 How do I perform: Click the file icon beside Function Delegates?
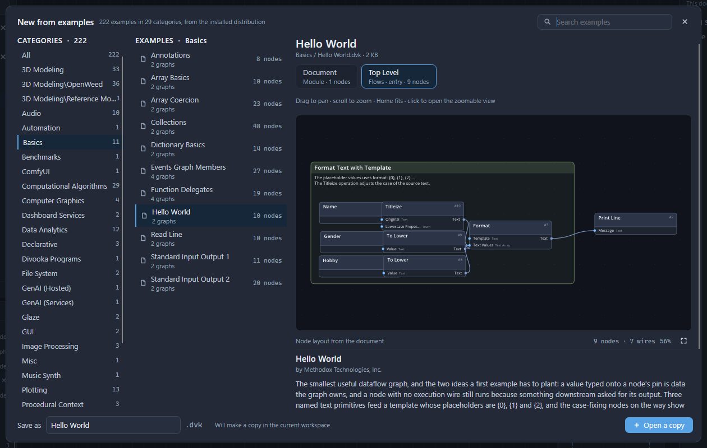tap(143, 193)
